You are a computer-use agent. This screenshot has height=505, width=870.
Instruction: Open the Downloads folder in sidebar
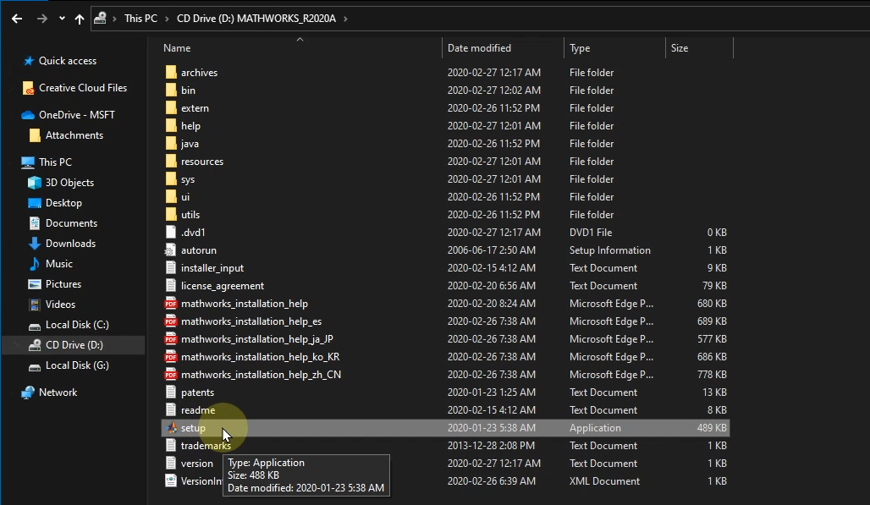pos(70,244)
